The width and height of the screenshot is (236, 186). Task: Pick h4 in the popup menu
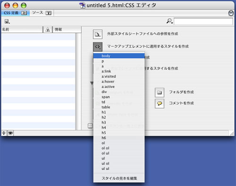point(119,127)
